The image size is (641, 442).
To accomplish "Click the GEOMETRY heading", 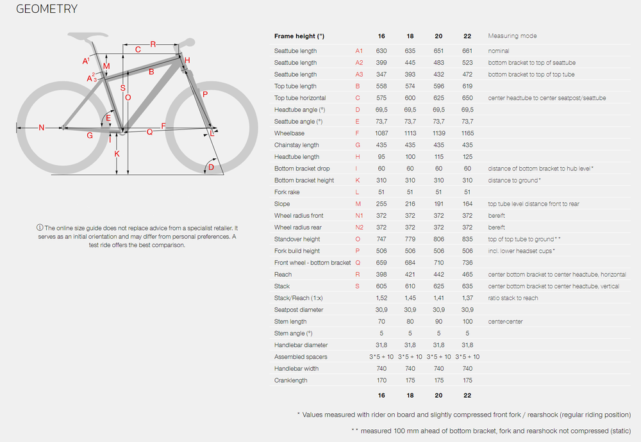I will [47, 9].
